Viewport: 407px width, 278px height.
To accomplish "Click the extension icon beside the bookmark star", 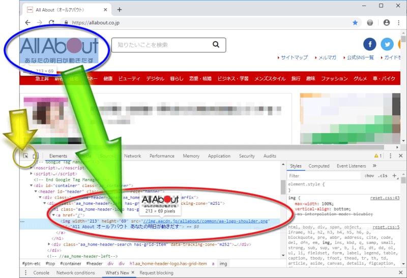I will pos(370,23).
